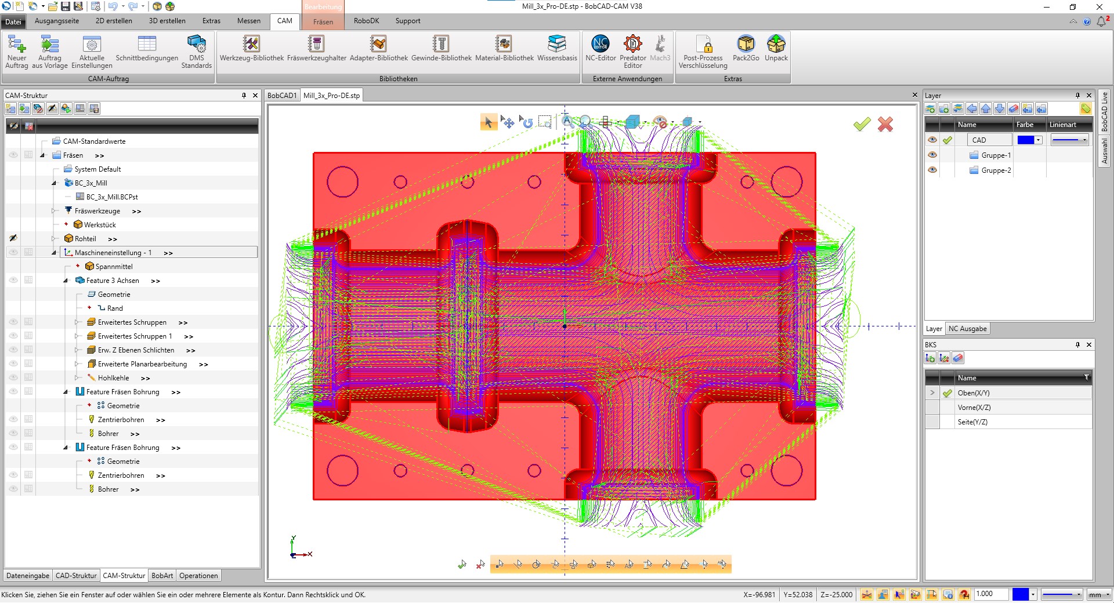Switch to the BobCAD1 document tab
Screen dimensions: 1114x603
(x=283, y=95)
